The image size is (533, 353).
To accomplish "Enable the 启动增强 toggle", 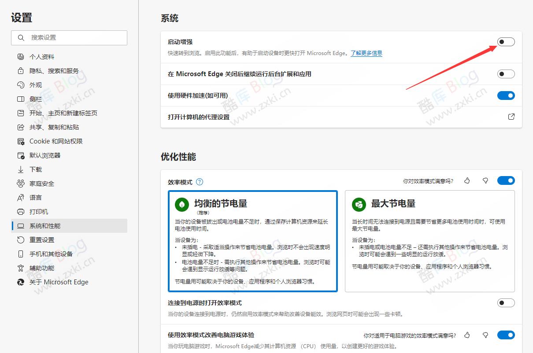I will tap(506, 41).
